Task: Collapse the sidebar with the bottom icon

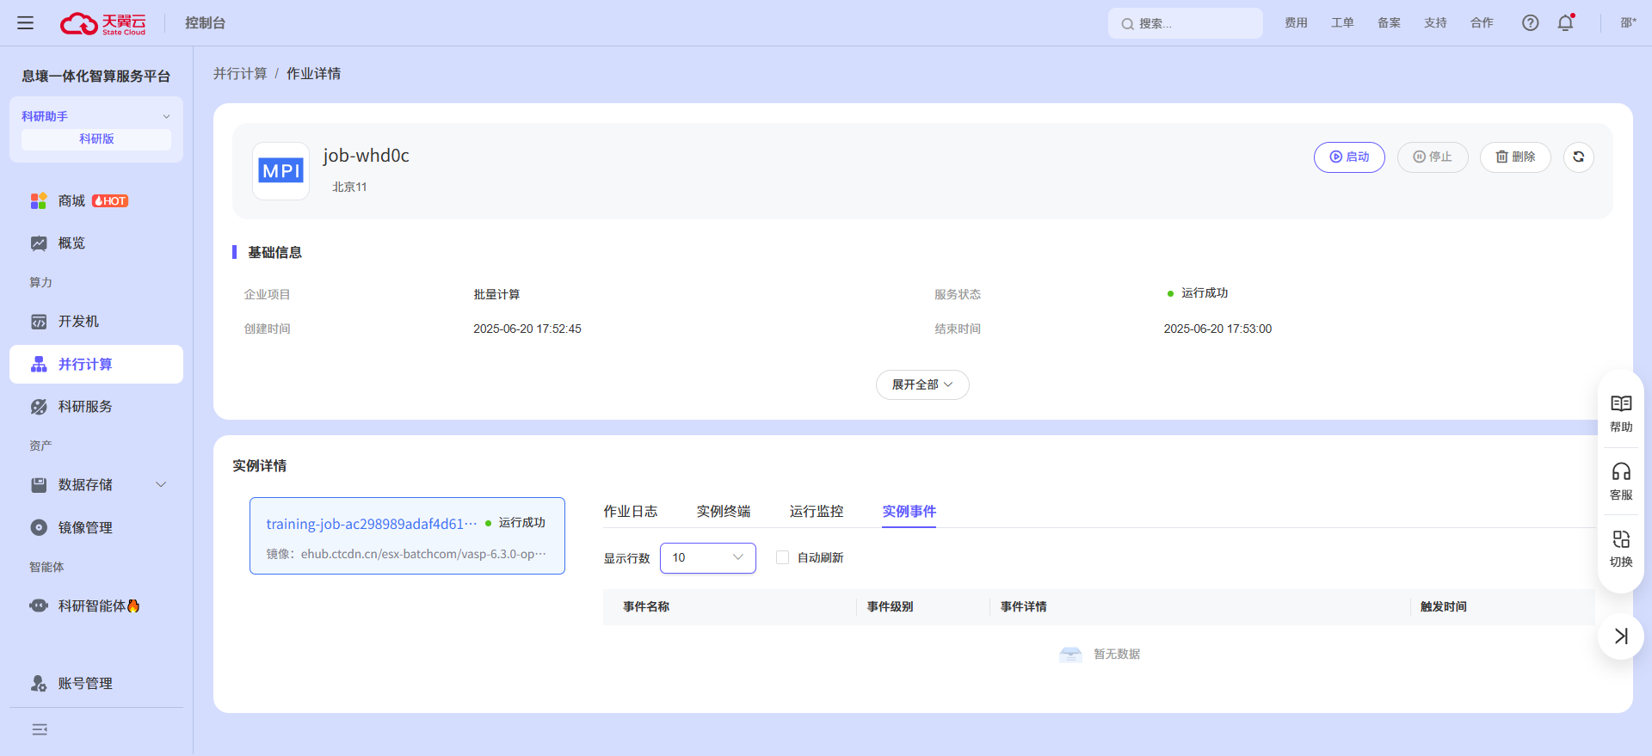Action: [40, 729]
